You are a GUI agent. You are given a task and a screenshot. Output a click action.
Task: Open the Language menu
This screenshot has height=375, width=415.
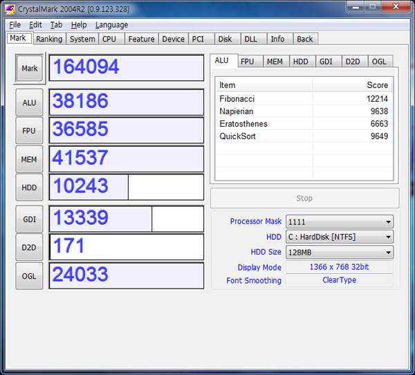(111, 25)
